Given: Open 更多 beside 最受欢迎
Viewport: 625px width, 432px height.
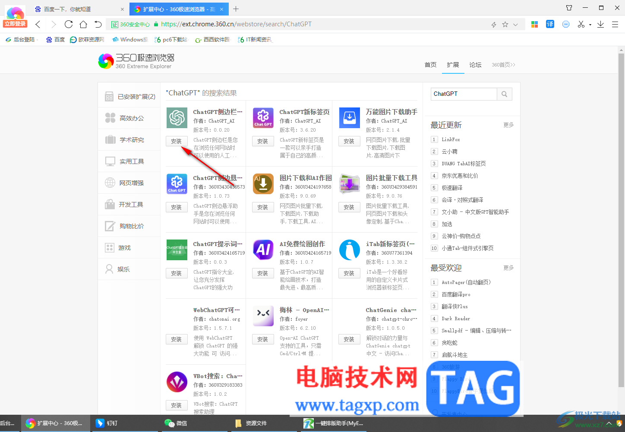Looking at the screenshot, I should click(x=508, y=268).
